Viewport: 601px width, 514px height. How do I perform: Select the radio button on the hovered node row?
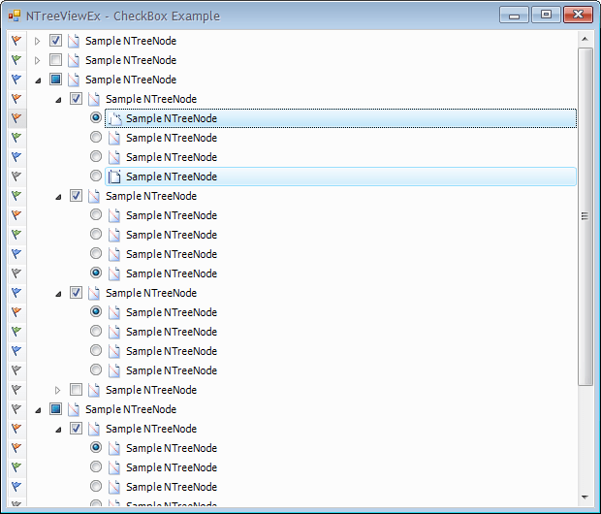[x=96, y=177]
